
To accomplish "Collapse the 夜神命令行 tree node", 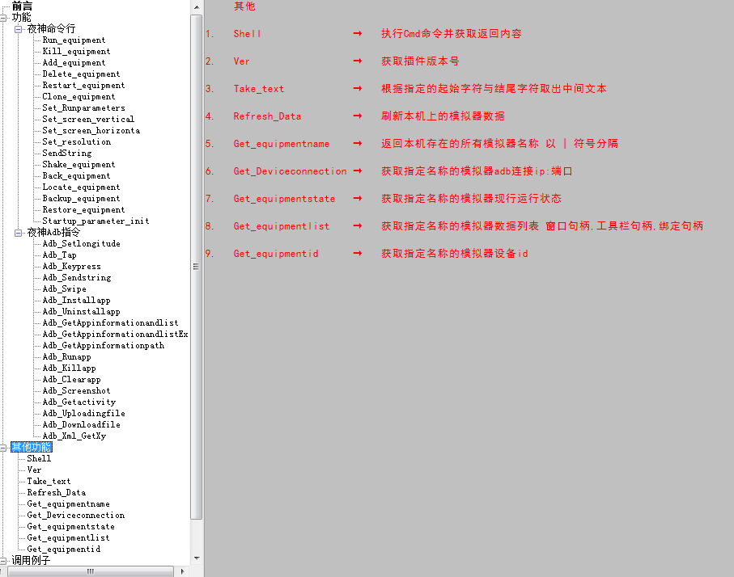I will (x=19, y=29).
